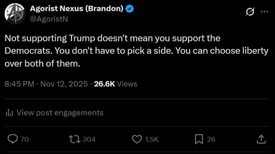
Task: Like the post with the heart icon
Action: tap(136, 139)
